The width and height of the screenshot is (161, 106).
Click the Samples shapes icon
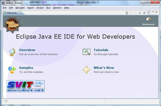12,70
